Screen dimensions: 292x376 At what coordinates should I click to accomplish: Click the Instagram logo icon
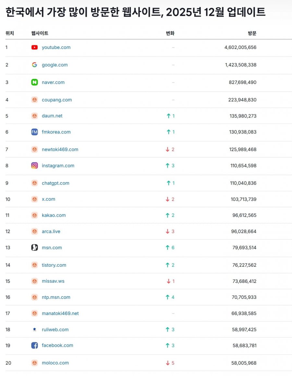[34, 165]
